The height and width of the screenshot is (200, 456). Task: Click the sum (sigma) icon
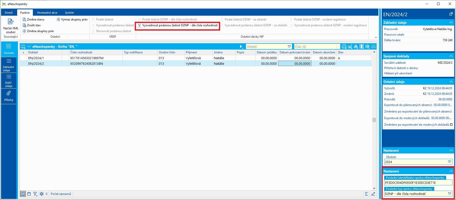point(366,194)
